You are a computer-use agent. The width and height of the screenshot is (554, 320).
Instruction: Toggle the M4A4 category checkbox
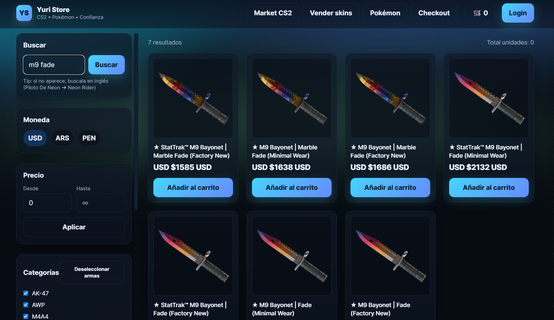click(26, 316)
